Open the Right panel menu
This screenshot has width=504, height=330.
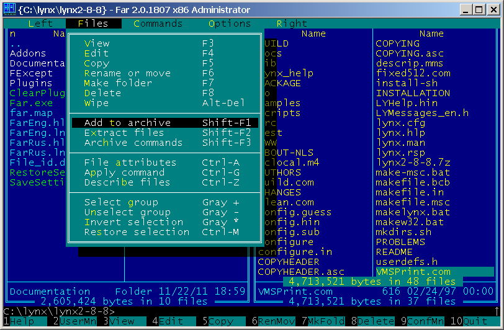tap(292, 24)
